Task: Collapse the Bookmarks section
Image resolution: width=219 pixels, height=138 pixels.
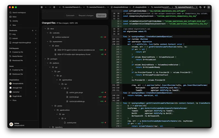Action: [x=36, y=30]
